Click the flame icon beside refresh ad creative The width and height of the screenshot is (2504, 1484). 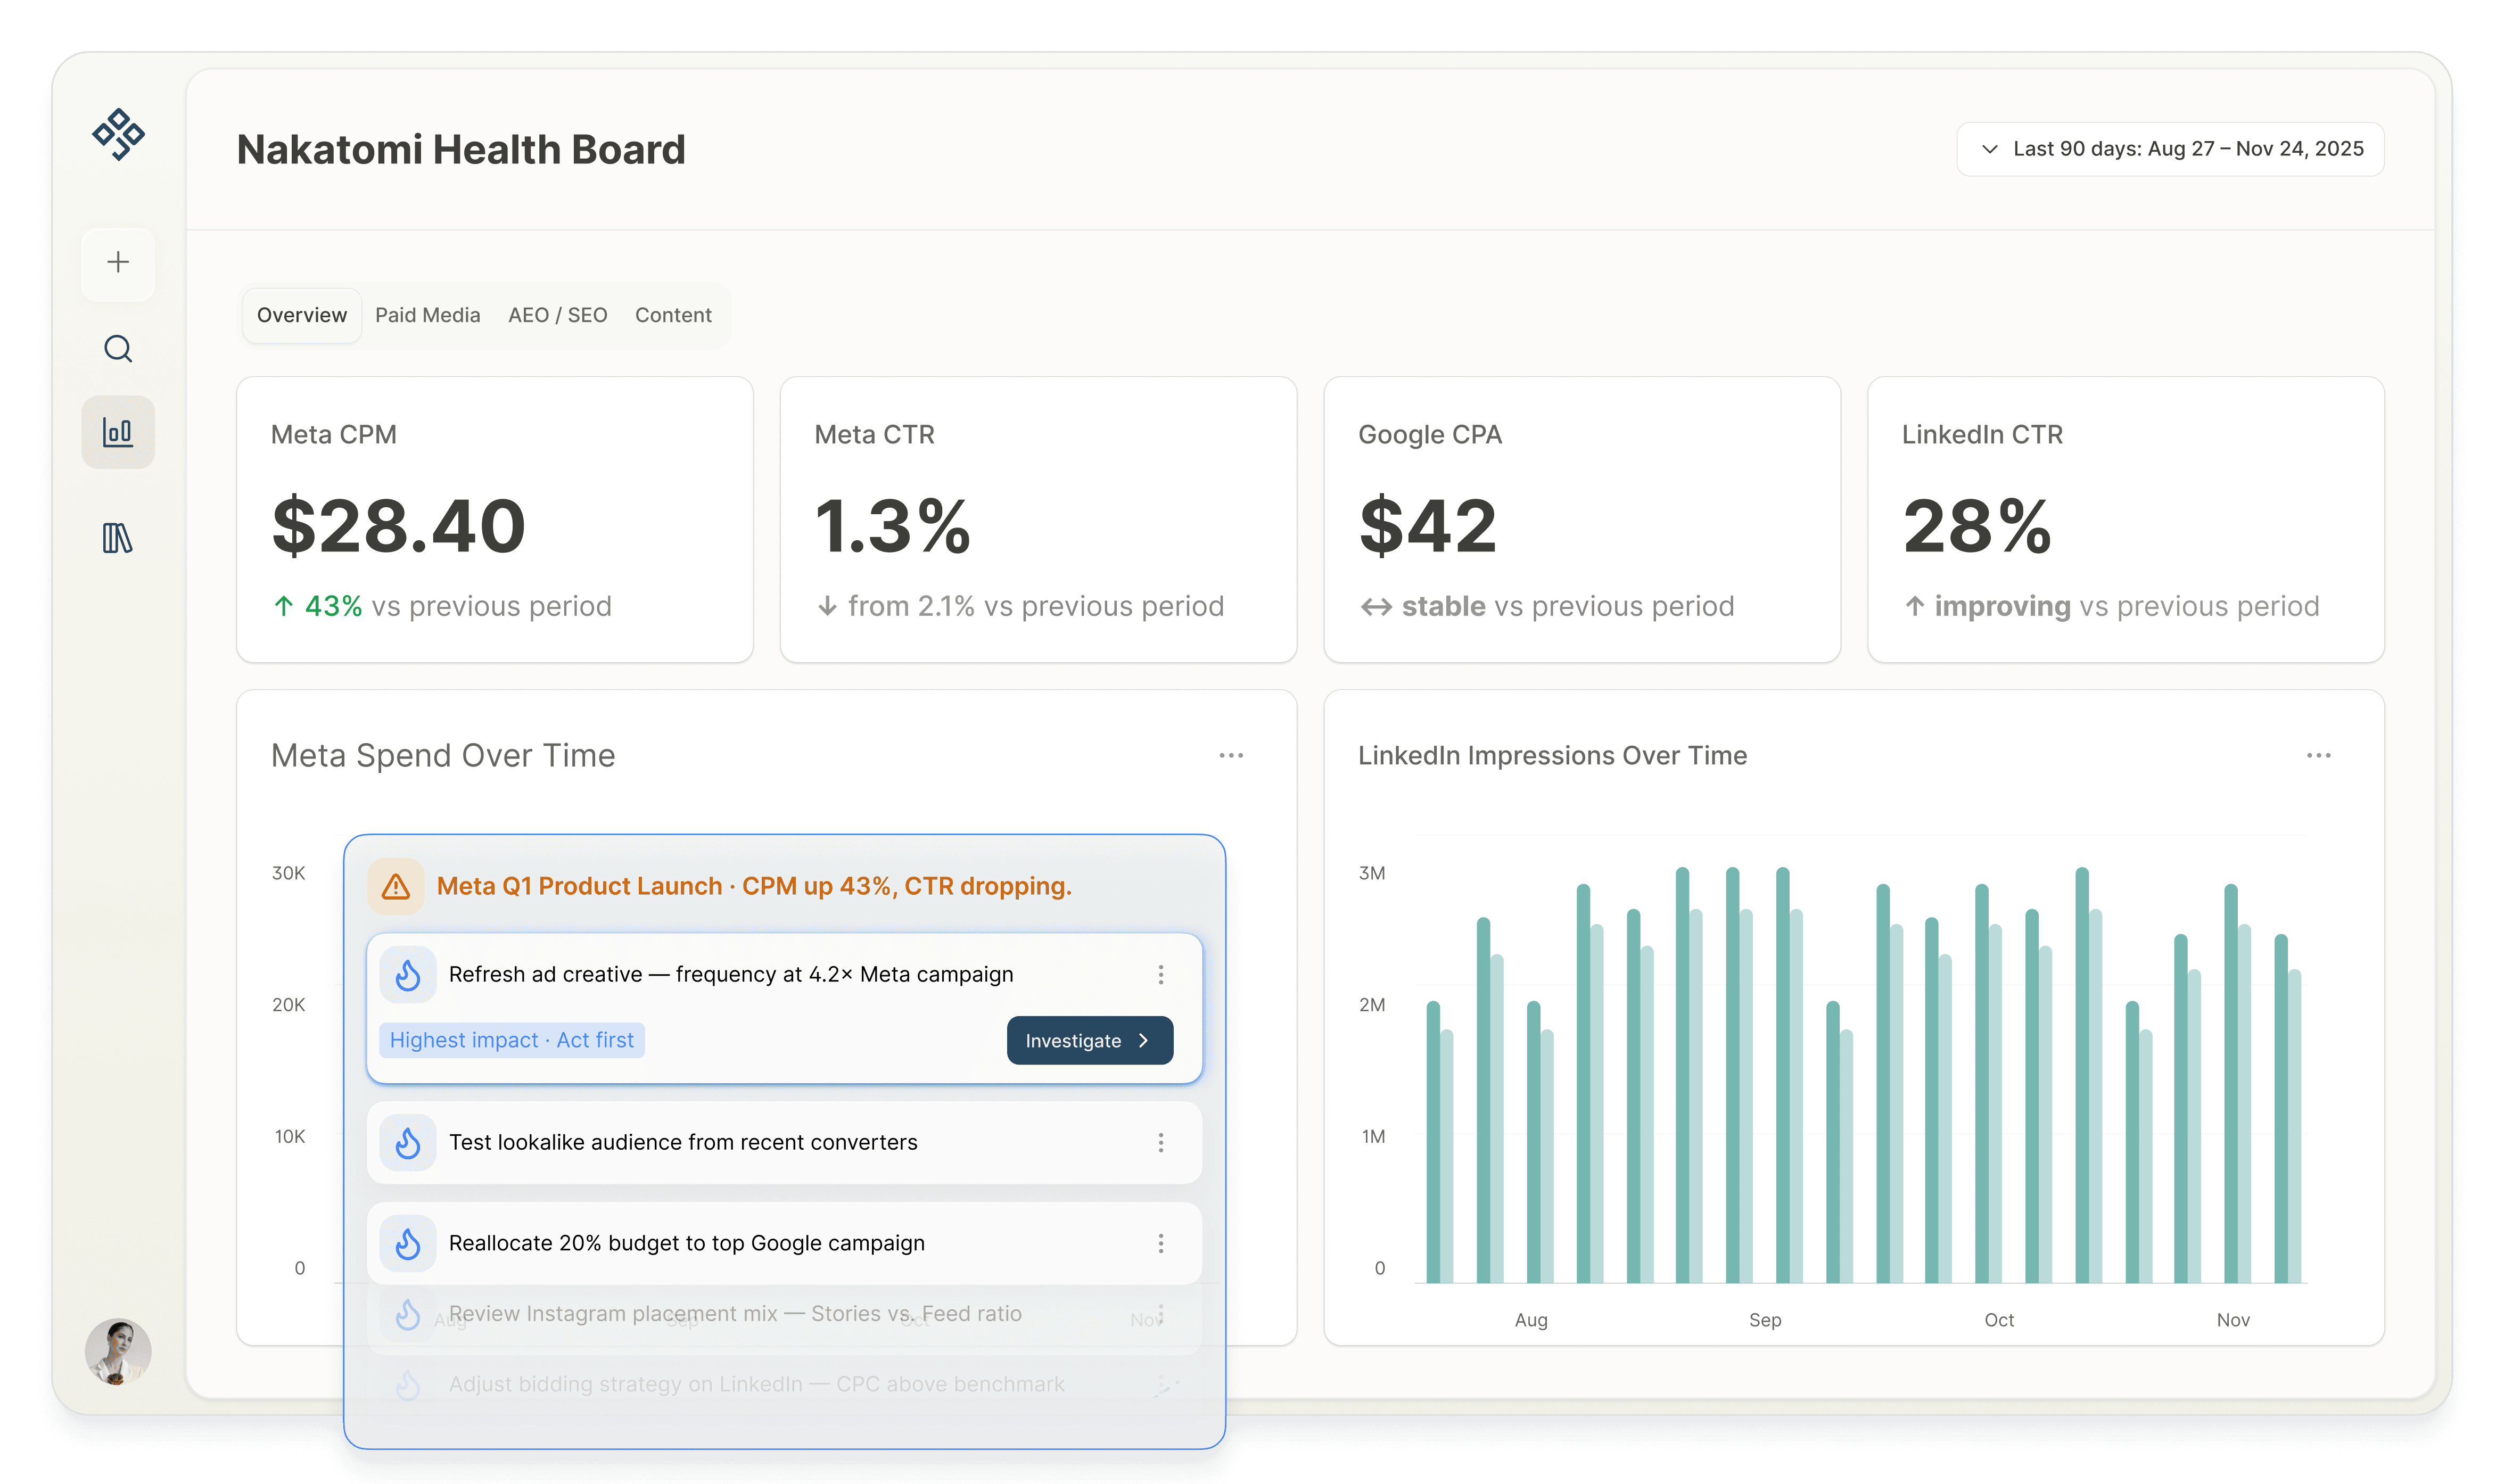click(408, 974)
